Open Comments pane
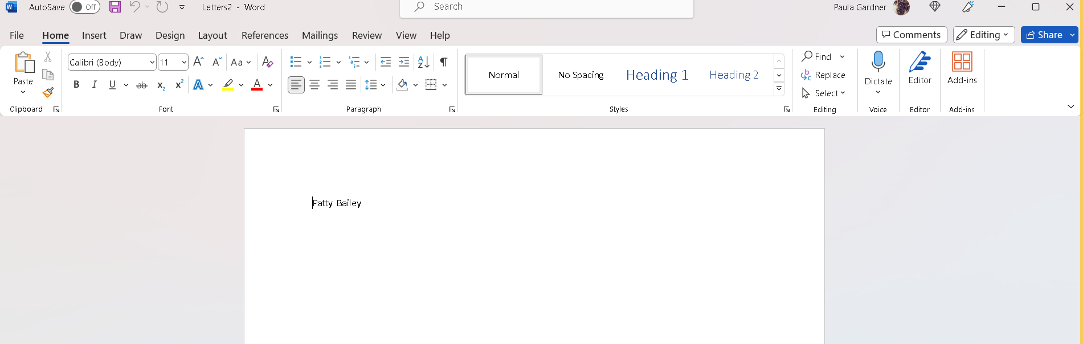The image size is (1083, 344). point(912,35)
